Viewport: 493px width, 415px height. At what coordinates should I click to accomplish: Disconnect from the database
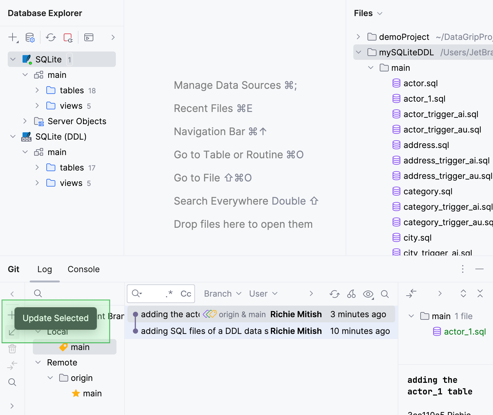click(68, 37)
